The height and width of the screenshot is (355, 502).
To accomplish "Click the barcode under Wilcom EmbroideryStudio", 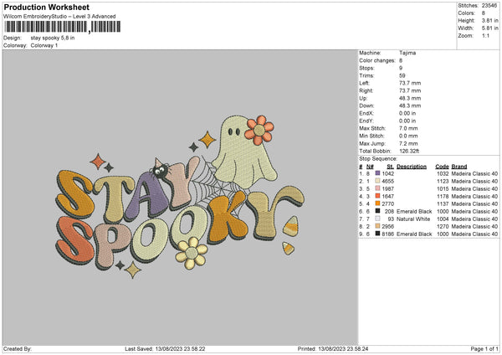I will [x=59, y=27].
